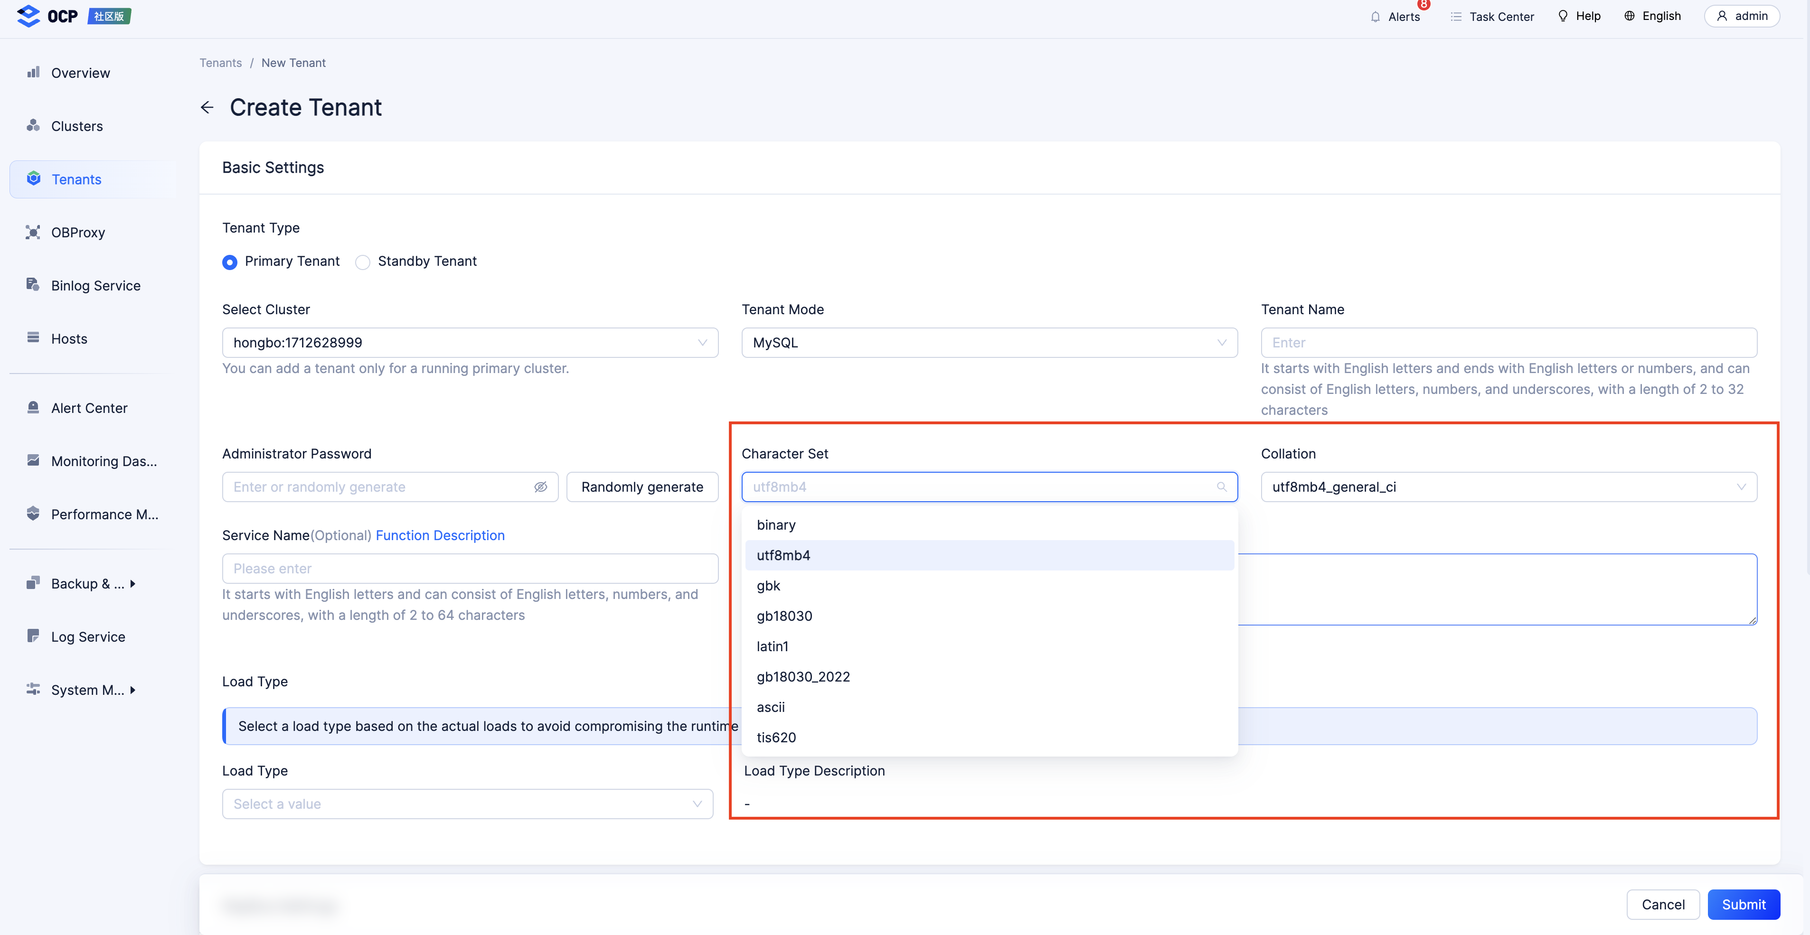The height and width of the screenshot is (935, 1810).
Task: Click the System Management icon in sidebar
Action: coord(33,689)
